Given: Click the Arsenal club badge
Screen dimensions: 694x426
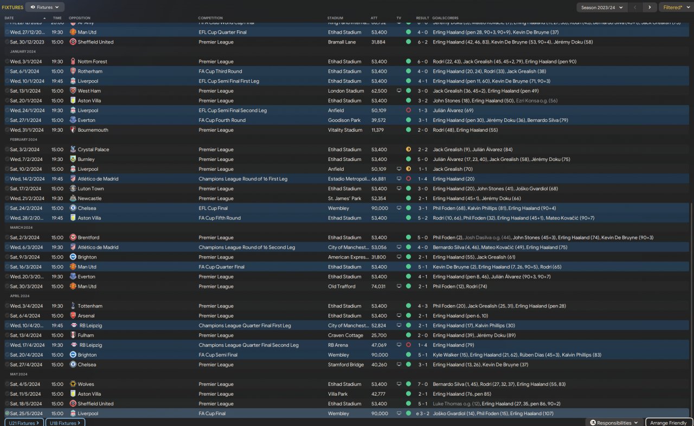Looking at the screenshot, I should pyautogui.click(x=73, y=316).
